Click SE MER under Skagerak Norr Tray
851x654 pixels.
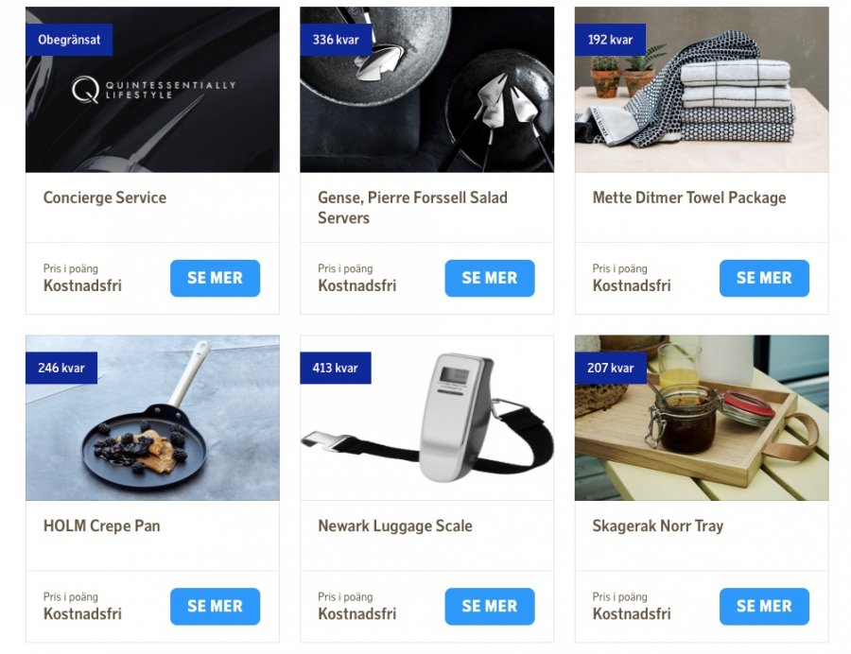click(x=764, y=607)
